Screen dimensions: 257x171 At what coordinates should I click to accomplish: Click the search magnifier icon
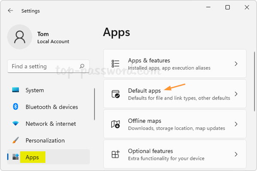point(82,67)
